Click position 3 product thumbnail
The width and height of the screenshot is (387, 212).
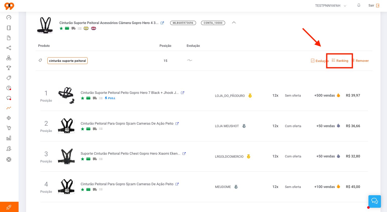67,156
